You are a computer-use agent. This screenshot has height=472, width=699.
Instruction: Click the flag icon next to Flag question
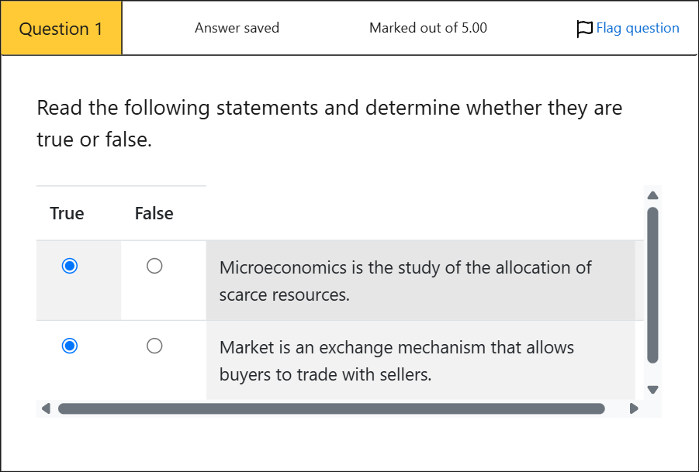point(583,28)
